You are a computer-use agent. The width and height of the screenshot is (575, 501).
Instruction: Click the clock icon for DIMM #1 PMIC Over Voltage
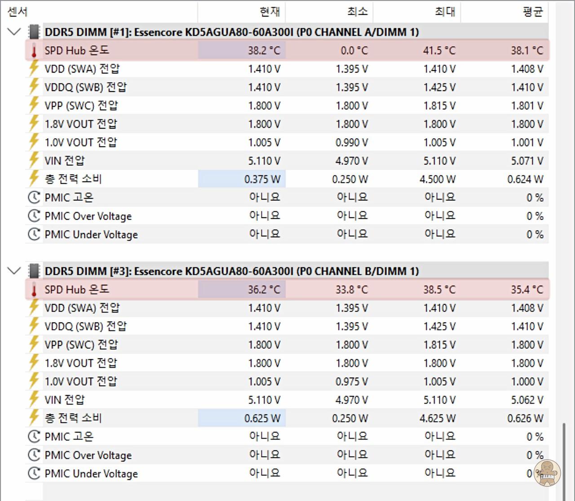pos(34,216)
